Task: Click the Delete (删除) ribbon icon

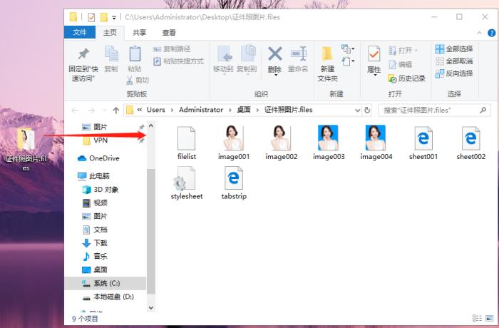Action: click(274, 58)
